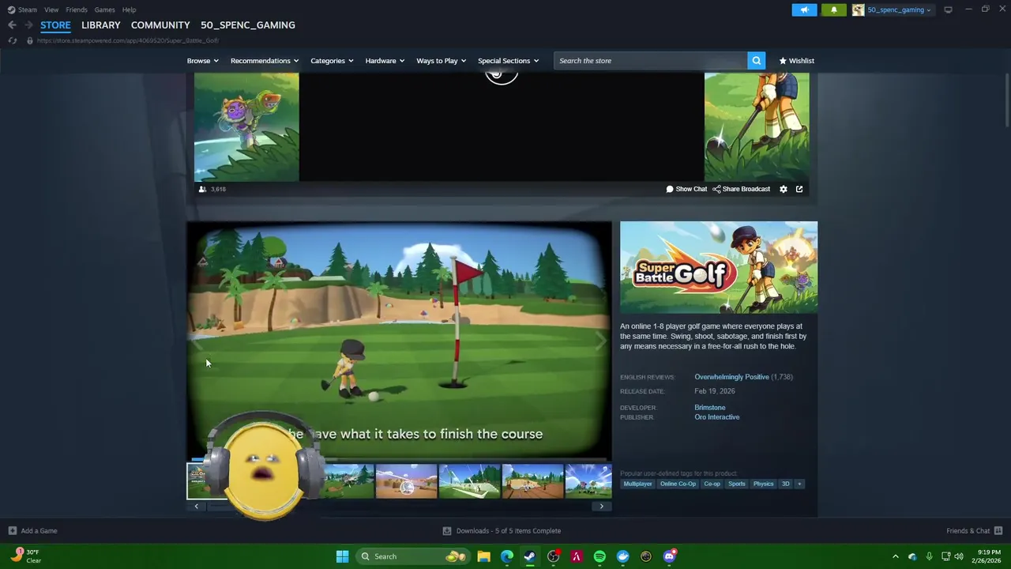Open Microsoft Edge from the taskbar
1011x569 pixels.
[506, 556]
